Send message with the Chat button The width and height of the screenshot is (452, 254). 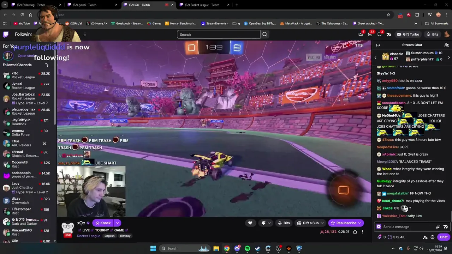444,237
